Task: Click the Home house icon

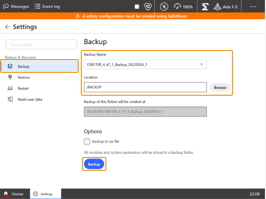Action: (x=6, y=193)
